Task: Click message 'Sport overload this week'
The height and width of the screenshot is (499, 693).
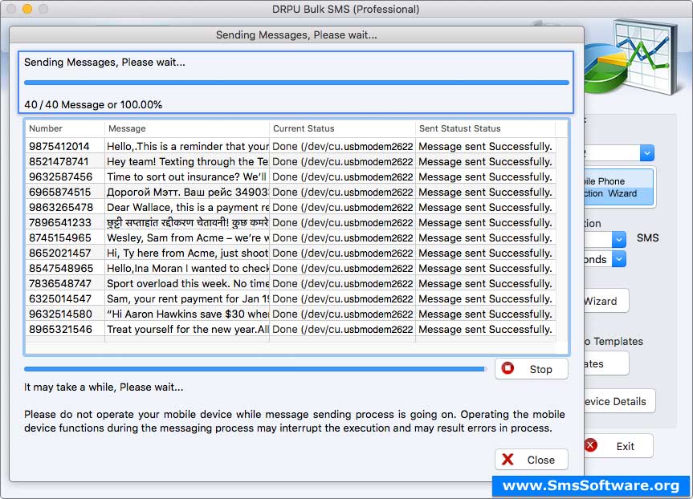Action: click(187, 283)
